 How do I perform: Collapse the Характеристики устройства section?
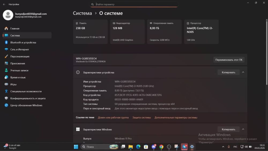tap(243, 72)
